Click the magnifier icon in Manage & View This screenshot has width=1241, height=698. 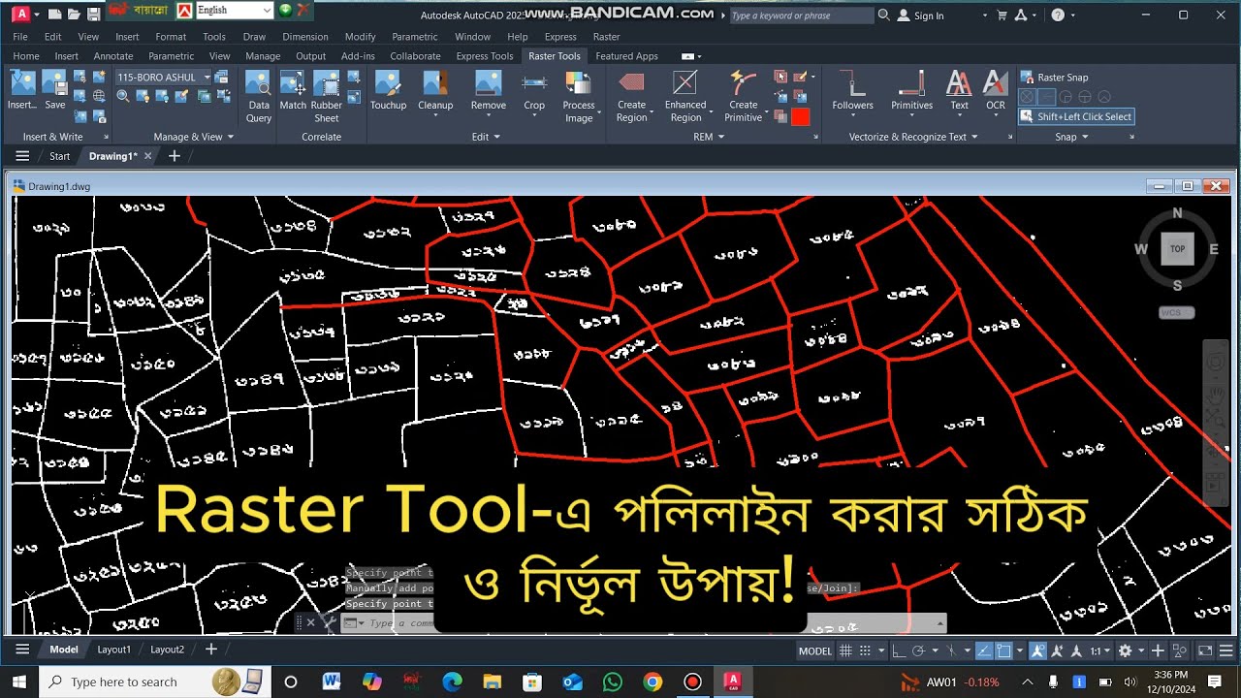click(x=123, y=96)
